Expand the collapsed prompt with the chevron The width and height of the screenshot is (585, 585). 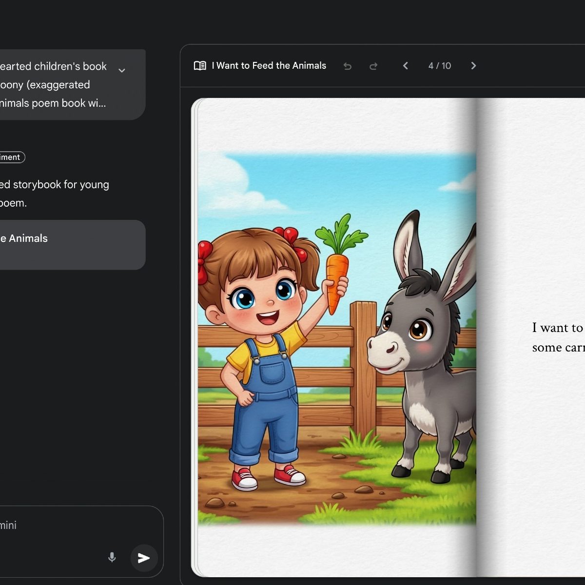pyautogui.click(x=122, y=71)
